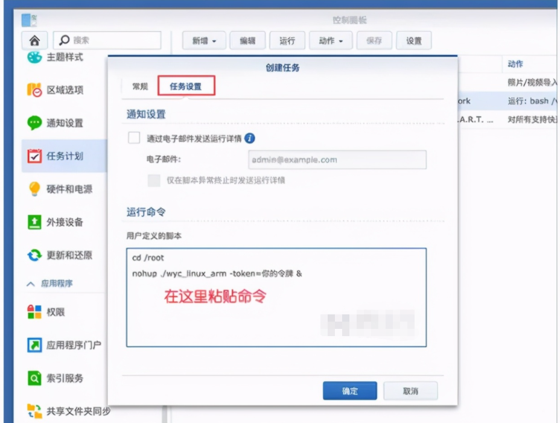The width and height of the screenshot is (560, 423).
Task: Confirm task creation with 确定 button
Action: 349,390
